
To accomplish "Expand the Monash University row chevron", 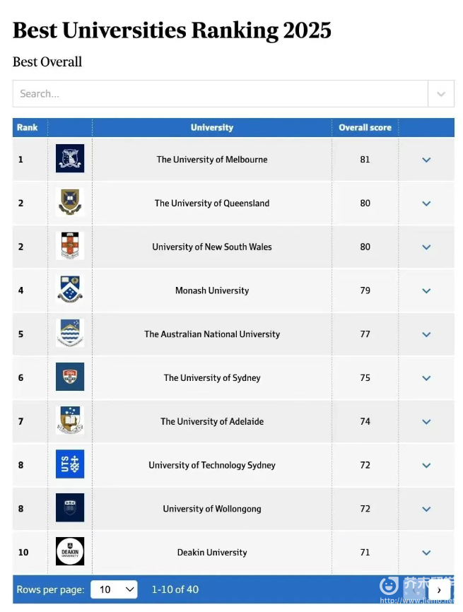I will (x=426, y=290).
